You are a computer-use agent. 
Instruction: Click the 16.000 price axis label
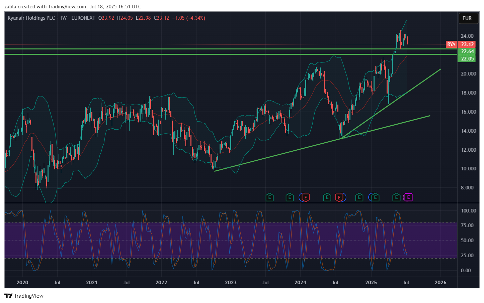[x=468, y=112]
